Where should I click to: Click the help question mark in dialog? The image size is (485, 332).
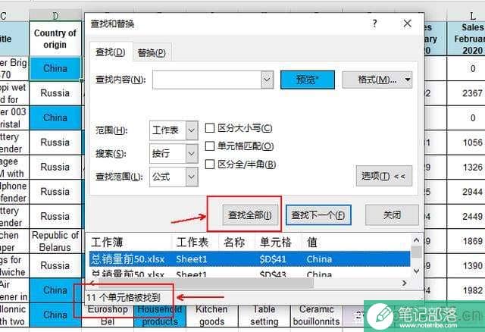pyautogui.click(x=374, y=23)
